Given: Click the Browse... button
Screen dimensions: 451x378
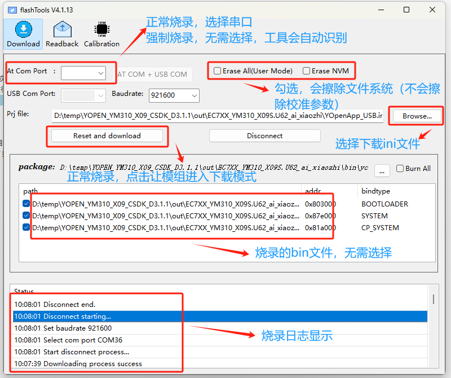Looking at the screenshot, I should (x=417, y=116).
